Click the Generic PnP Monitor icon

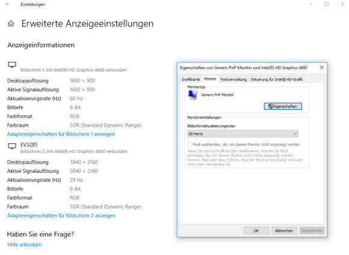(x=193, y=95)
